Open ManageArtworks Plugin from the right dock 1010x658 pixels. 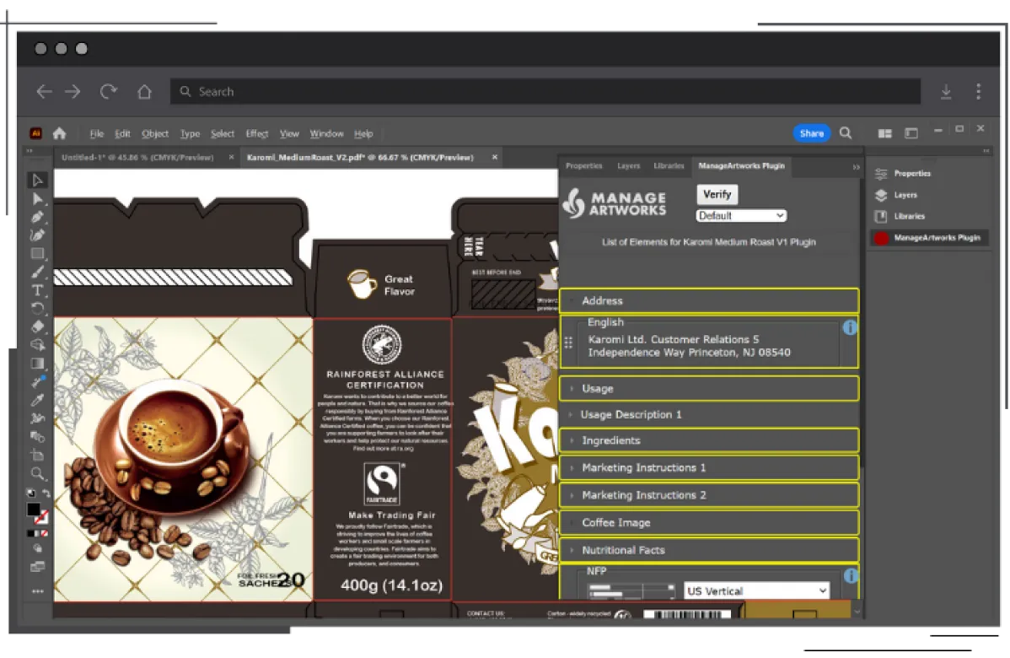(929, 238)
